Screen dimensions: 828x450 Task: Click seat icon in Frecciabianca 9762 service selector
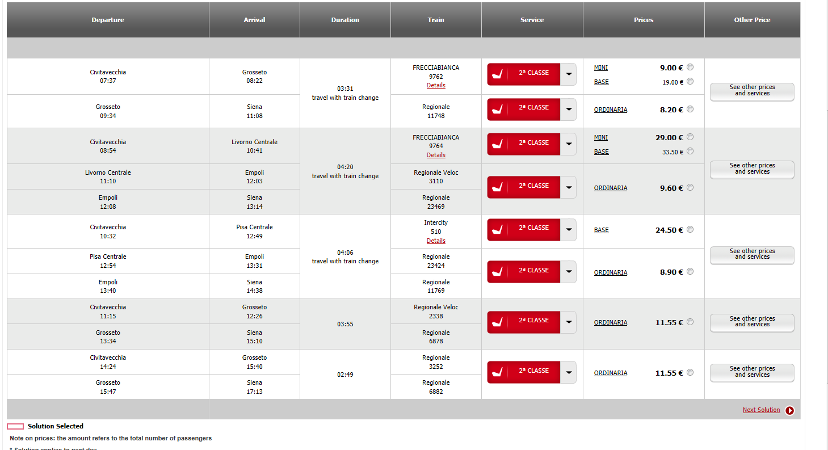coord(497,74)
